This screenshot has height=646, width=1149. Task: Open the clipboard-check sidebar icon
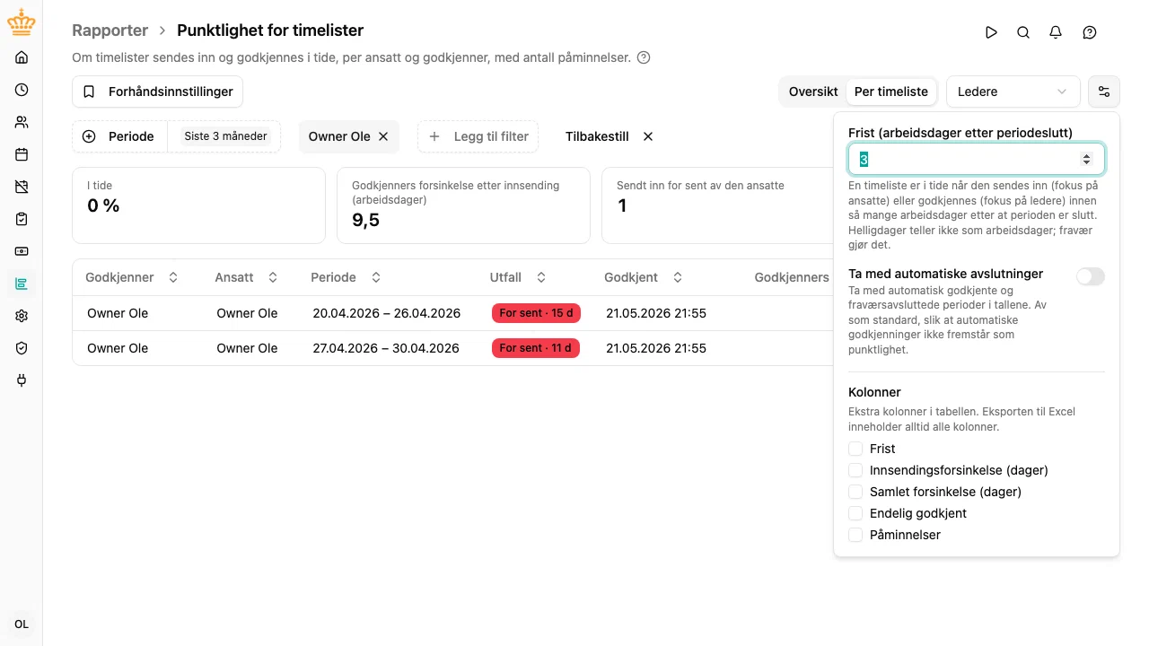pos(22,219)
